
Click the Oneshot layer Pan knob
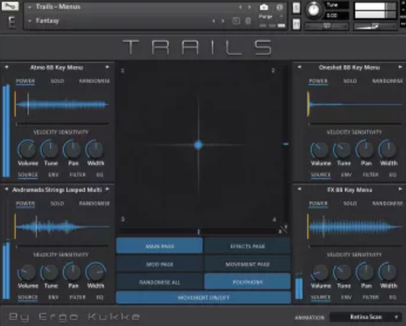point(365,149)
